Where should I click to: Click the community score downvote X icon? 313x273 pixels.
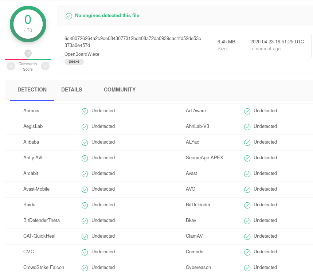point(11,66)
